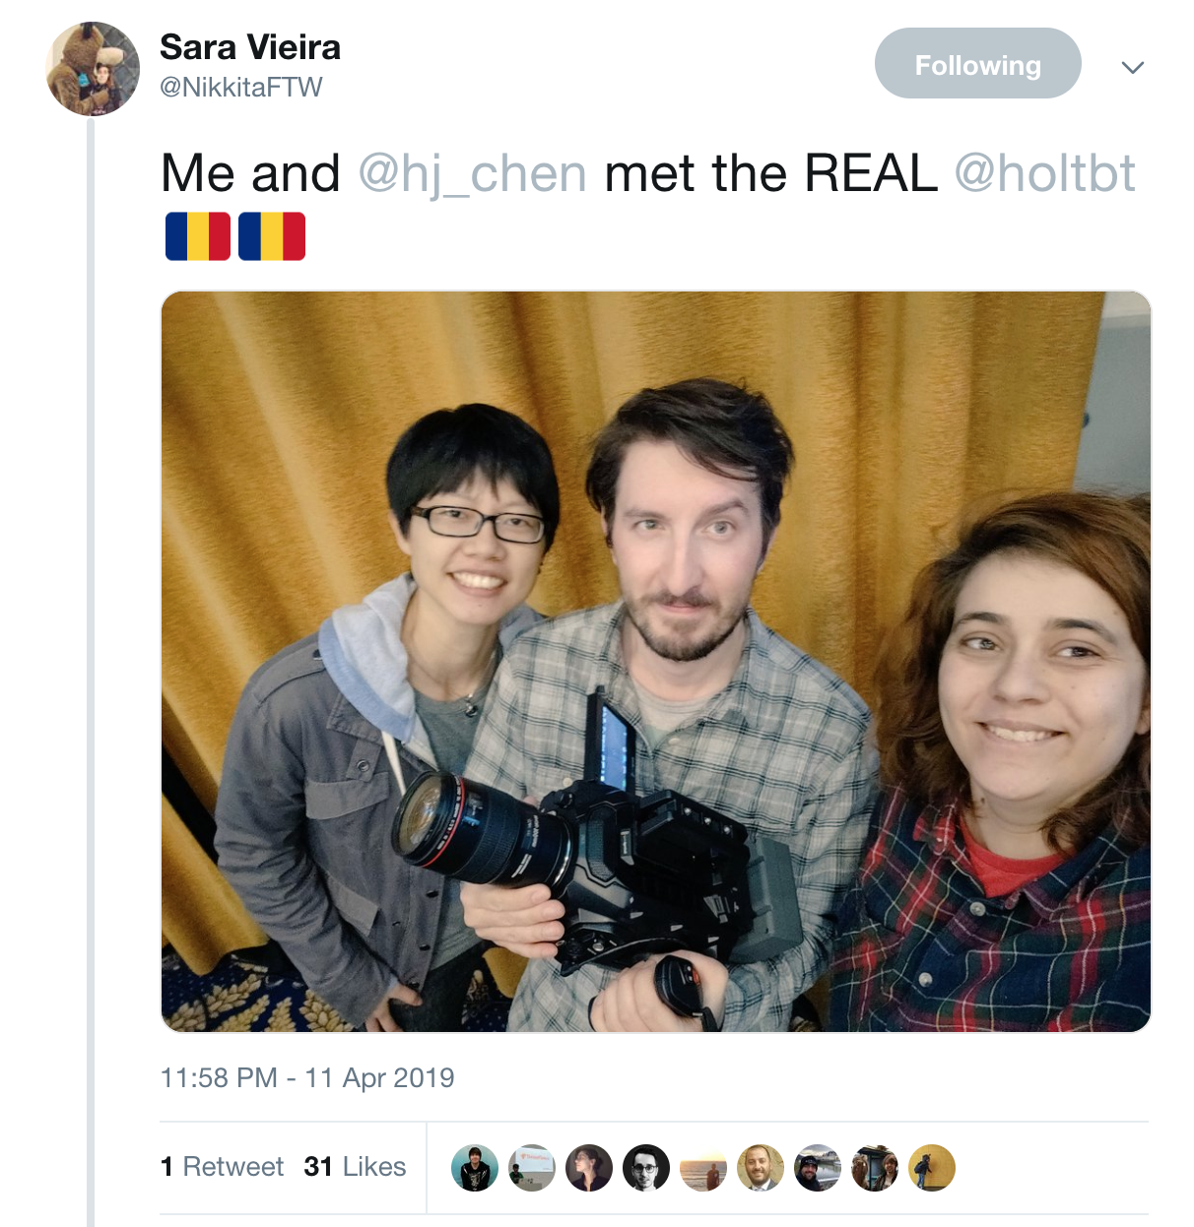Open the tweet timestamp 11:58 PM - 11 Apr 2019
The image size is (1194, 1227).
(307, 1078)
